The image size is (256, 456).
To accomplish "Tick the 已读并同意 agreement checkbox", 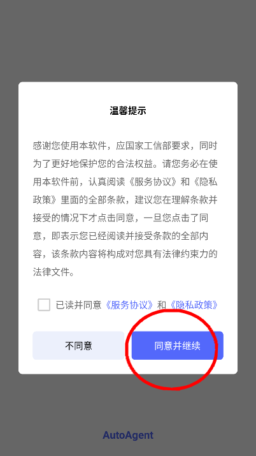I will (x=44, y=305).
